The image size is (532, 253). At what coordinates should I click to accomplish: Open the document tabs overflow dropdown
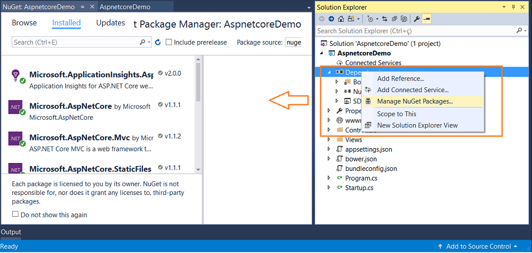[x=309, y=7]
